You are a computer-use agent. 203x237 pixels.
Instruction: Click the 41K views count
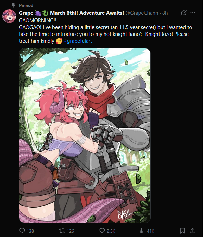coord(150,231)
